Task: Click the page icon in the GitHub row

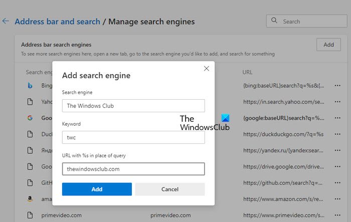Action: 30,183
